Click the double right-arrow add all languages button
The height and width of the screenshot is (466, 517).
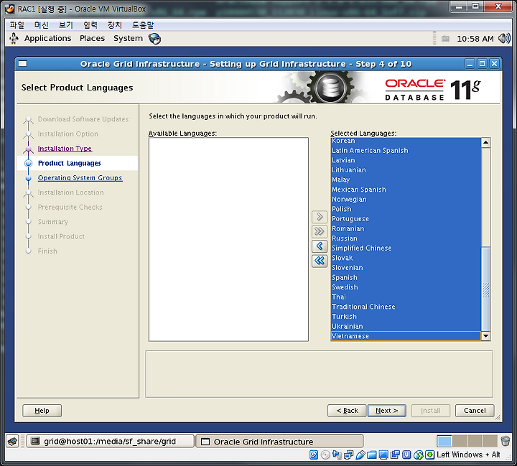(x=319, y=231)
